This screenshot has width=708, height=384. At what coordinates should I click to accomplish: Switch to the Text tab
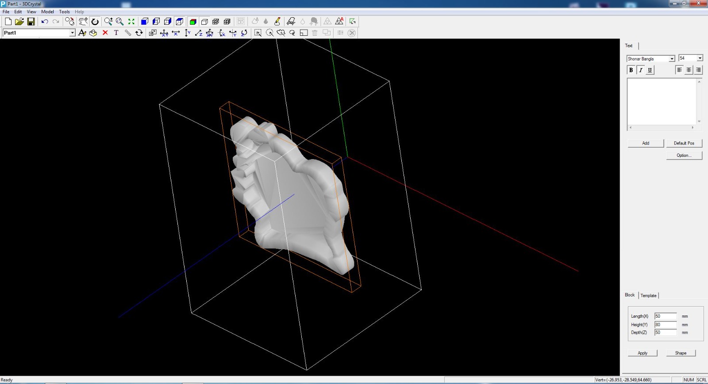click(x=629, y=46)
